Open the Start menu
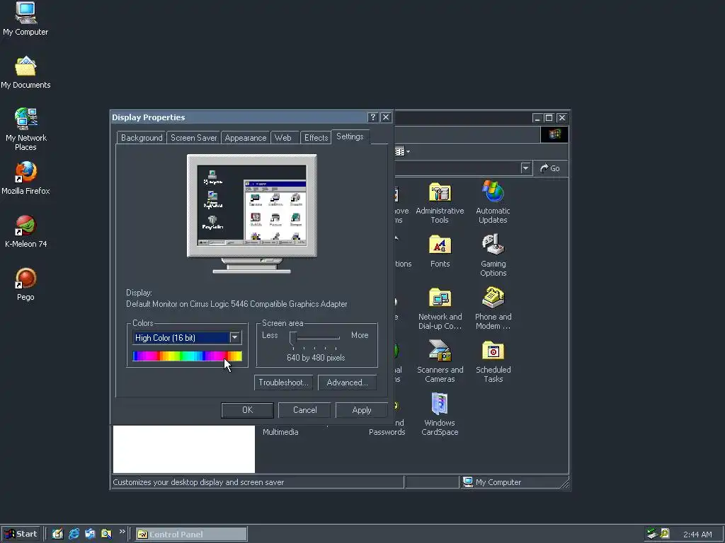The image size is (725, 543). pos(21,534)
